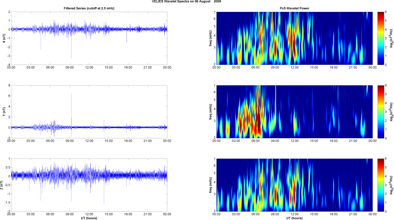Select the 'Pc5 Wavelet Power' heading
The width and height of the screenshot is (394, 220).
point(294,8)
